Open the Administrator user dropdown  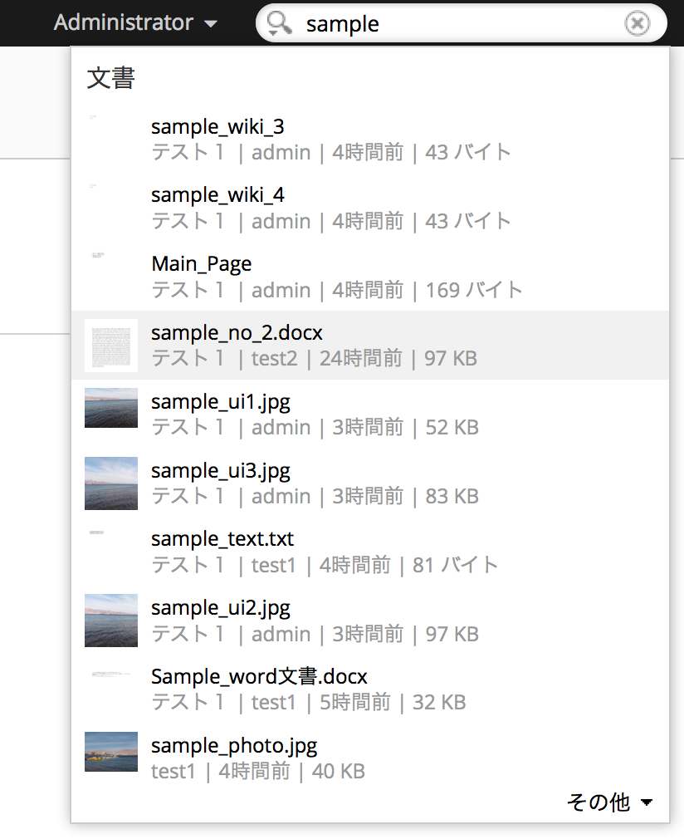135,23
